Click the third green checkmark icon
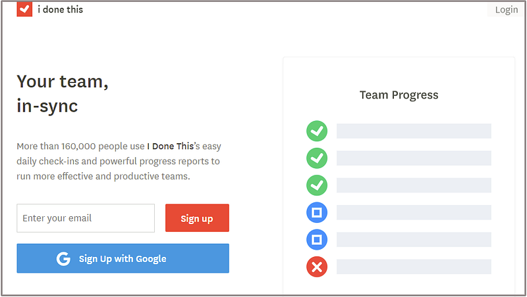Image resolution: width=527 pixels, height=297 pixels. click(317, 185)
